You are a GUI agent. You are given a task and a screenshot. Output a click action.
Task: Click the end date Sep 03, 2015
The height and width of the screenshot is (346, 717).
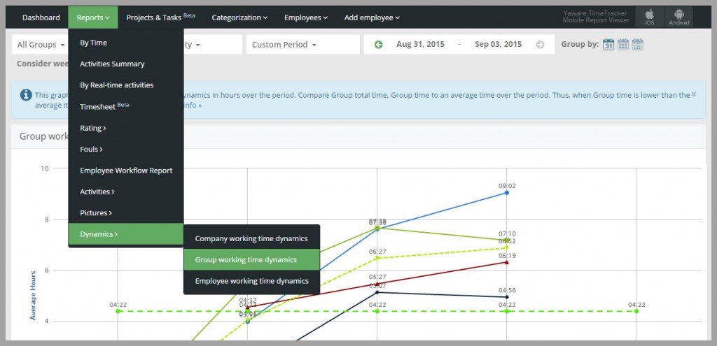498,44
